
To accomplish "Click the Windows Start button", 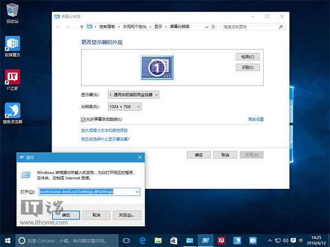I will click(8, 241).
